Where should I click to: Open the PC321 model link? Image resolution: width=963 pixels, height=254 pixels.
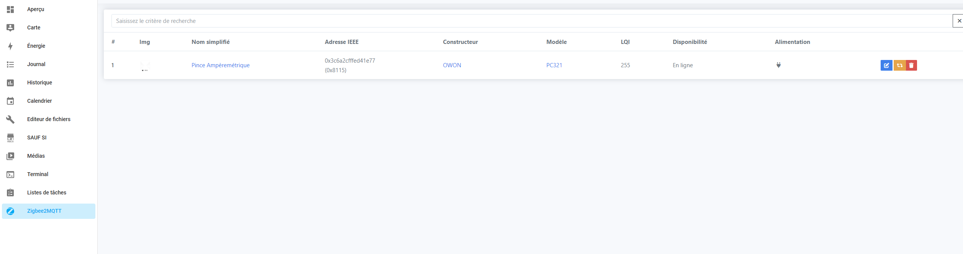tap(554, 65)
